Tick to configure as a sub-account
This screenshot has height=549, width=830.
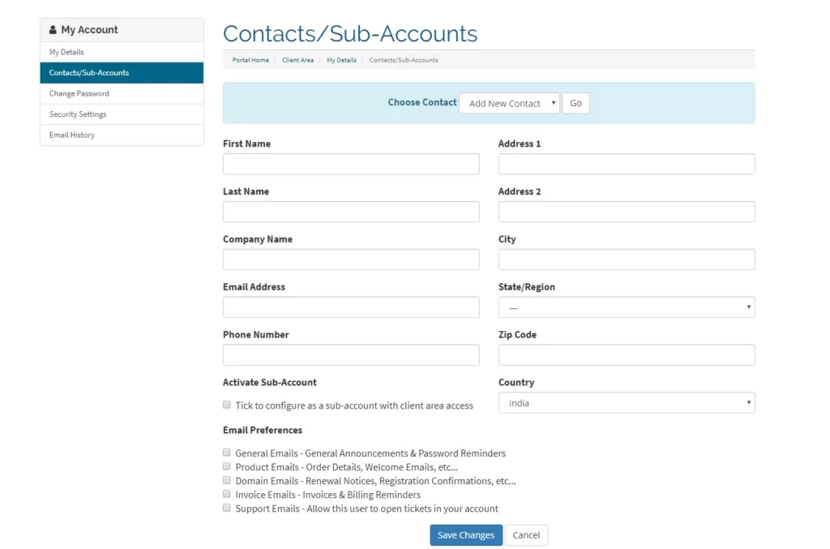(226, 405)
